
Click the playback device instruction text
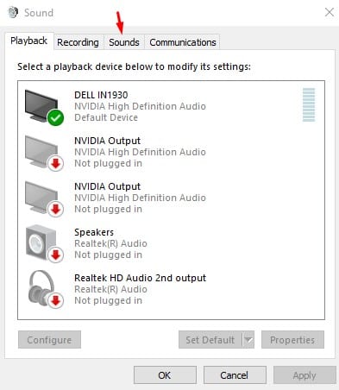(134, 66)
